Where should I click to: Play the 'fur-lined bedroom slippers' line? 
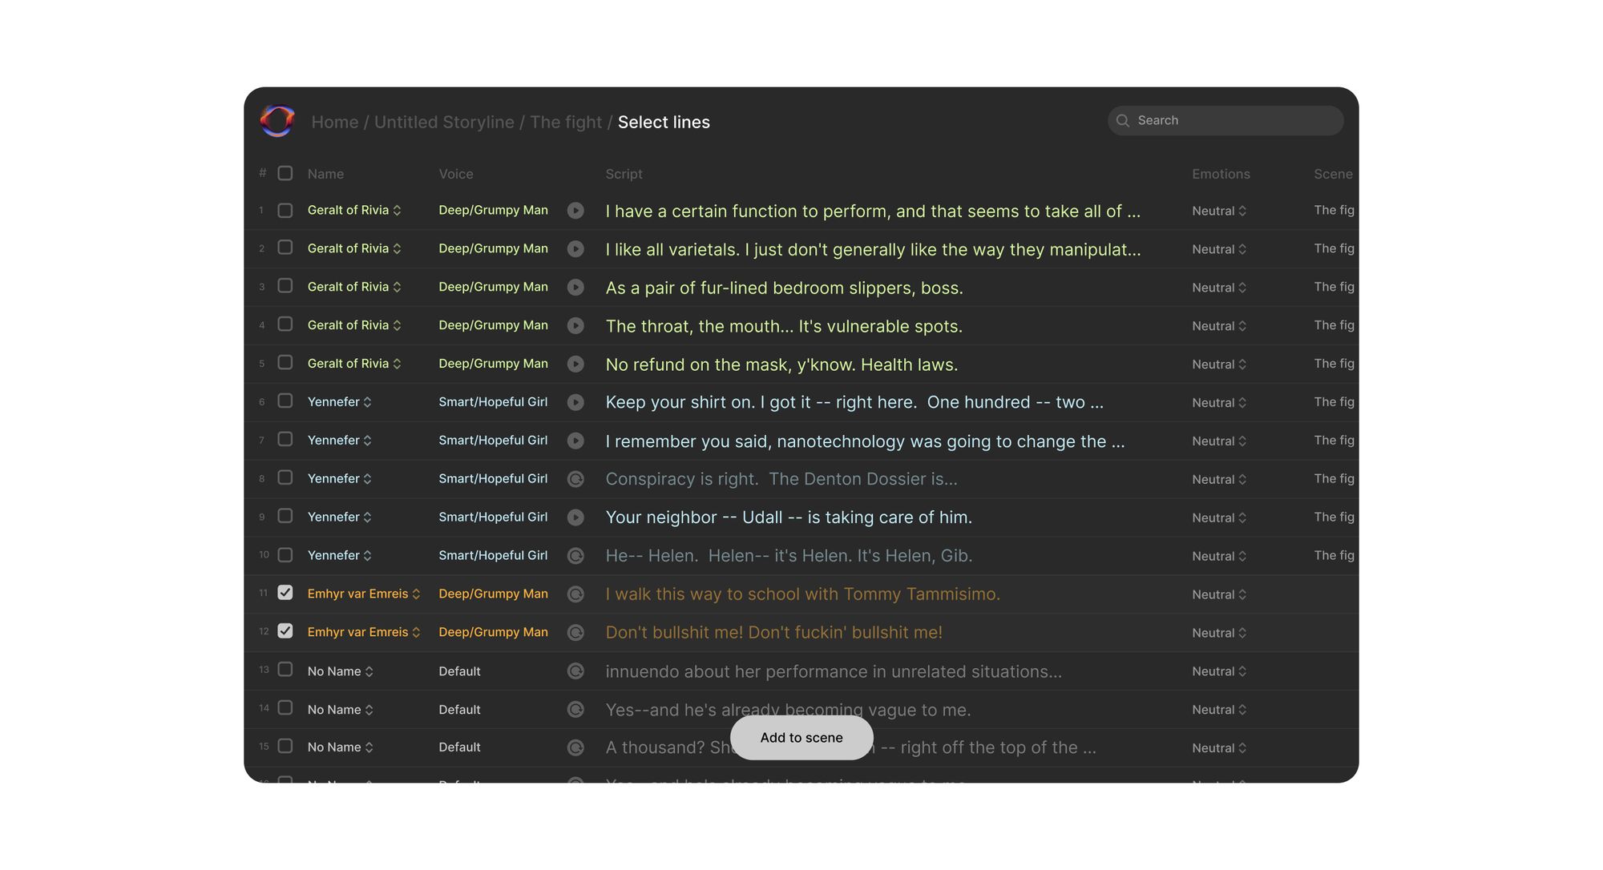click(x=575, y=288)
